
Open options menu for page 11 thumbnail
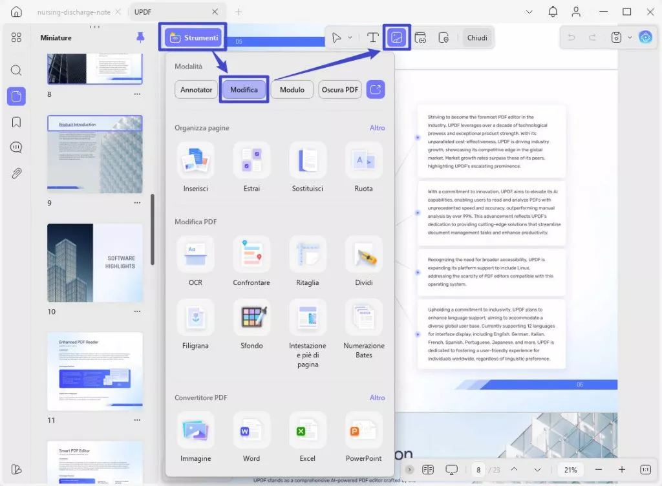(137, 420)
